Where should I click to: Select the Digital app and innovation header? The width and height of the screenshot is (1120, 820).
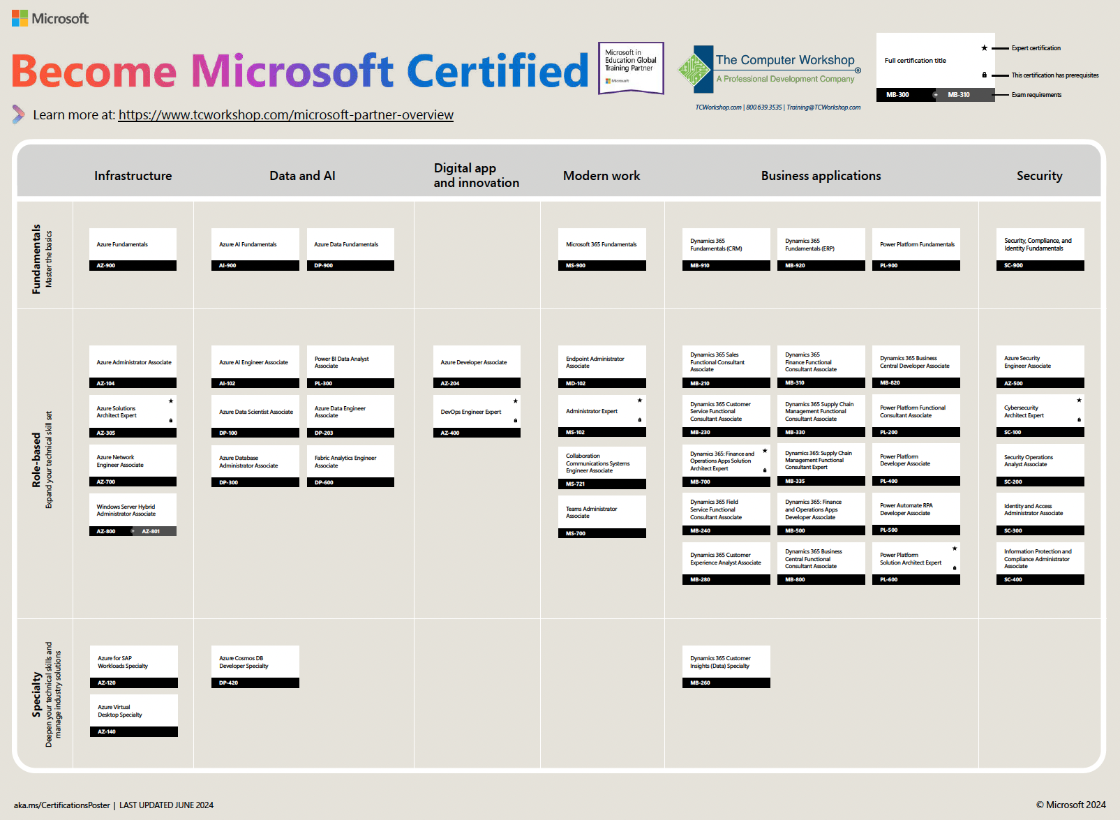(x=477, y=175)
